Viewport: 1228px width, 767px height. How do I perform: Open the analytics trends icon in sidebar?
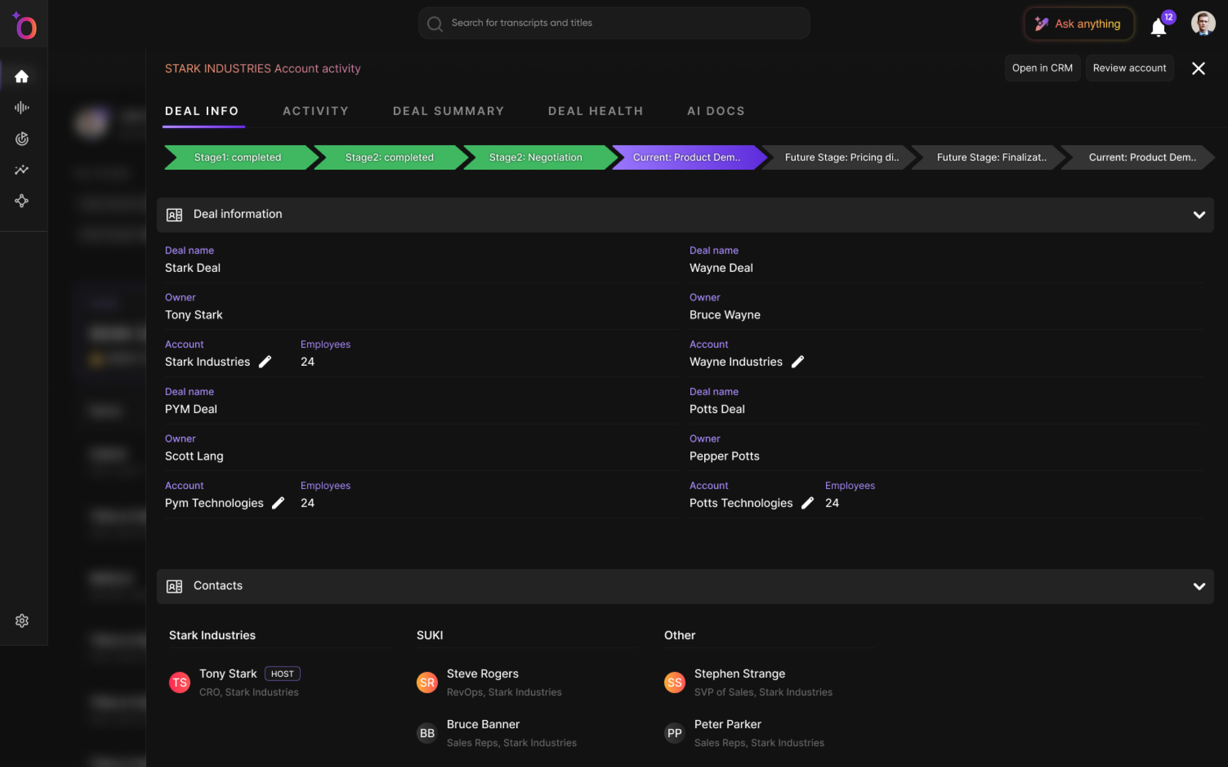[22, 170]
